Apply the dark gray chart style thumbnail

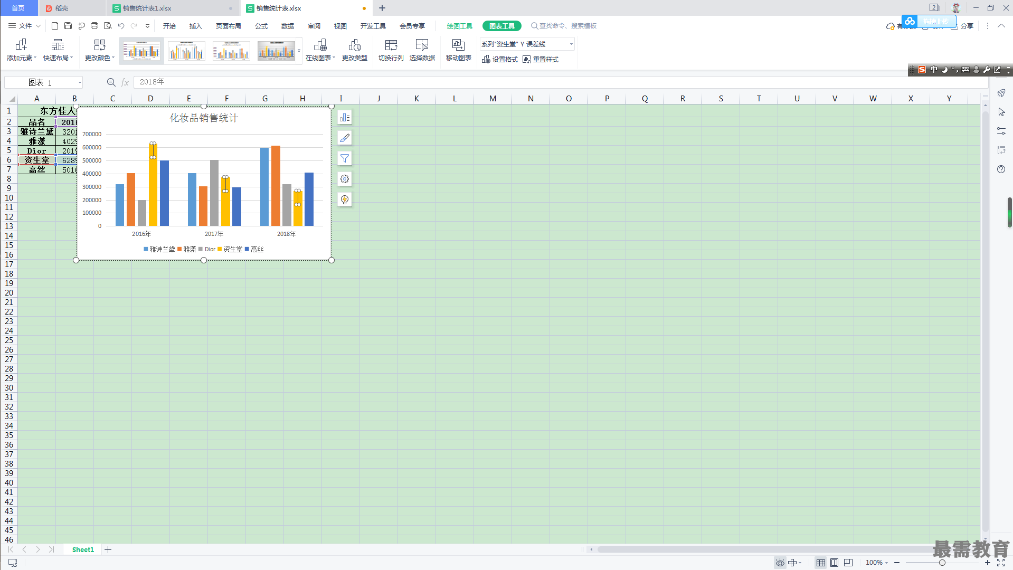click(276, 51)
